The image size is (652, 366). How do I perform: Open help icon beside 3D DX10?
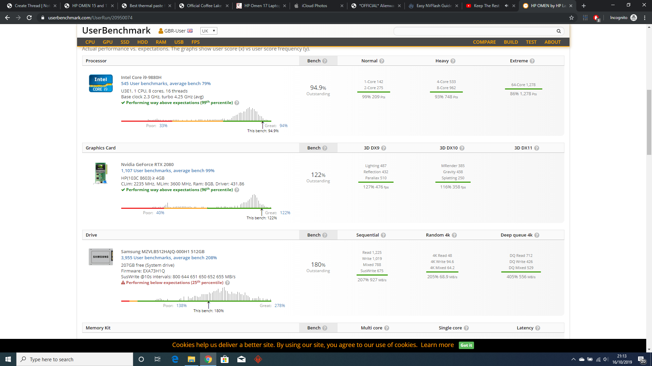(x=462, y=148)
